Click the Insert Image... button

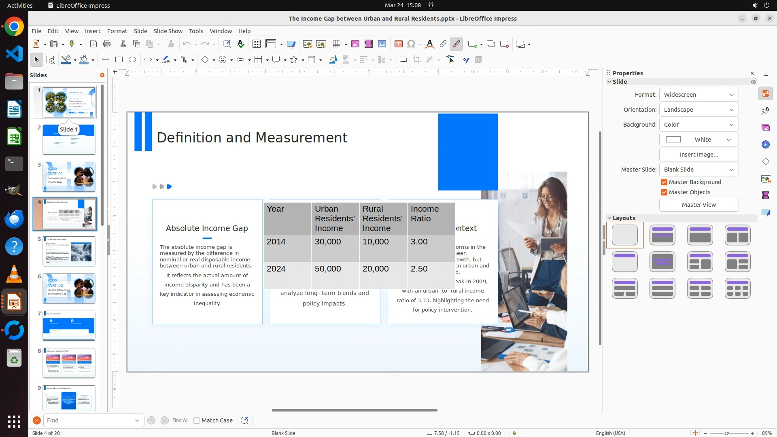[698, 155]
